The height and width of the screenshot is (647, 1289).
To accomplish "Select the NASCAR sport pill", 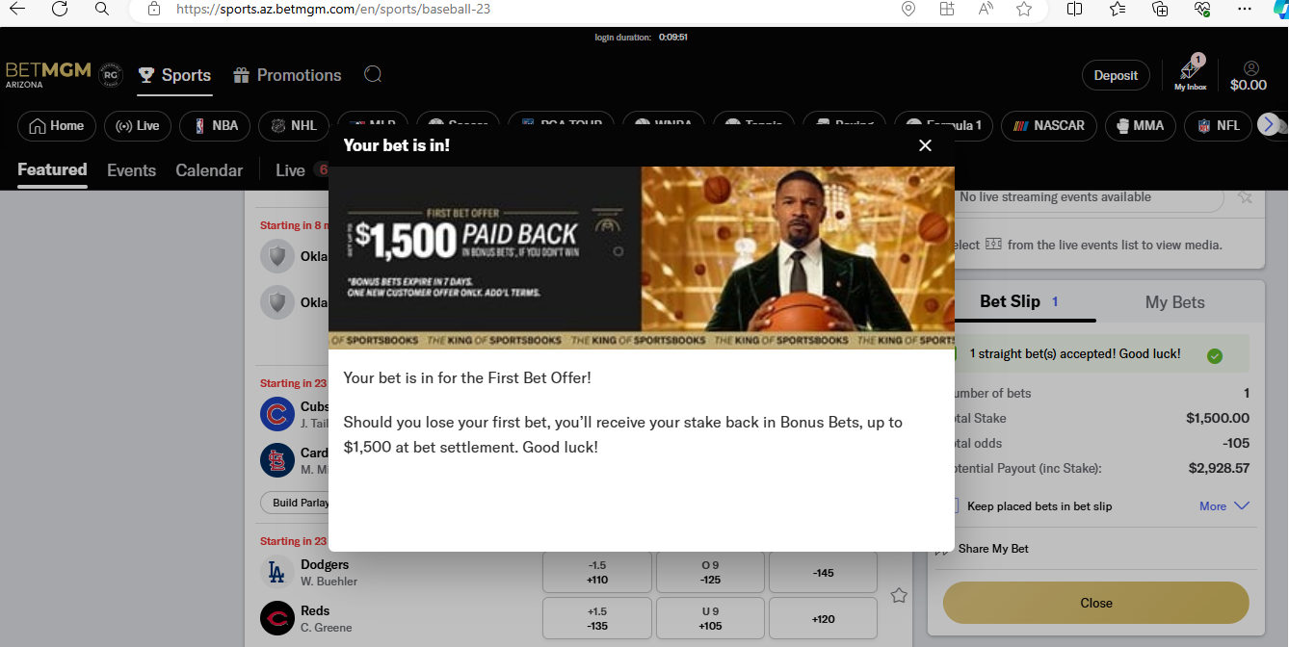I will (x=1048, y=125).
